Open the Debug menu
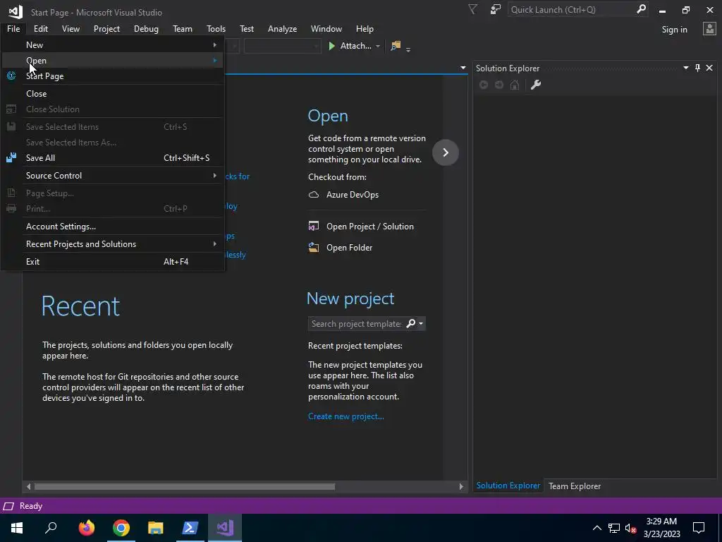Viewport: 722px width, 542px height. coord(146,28)
